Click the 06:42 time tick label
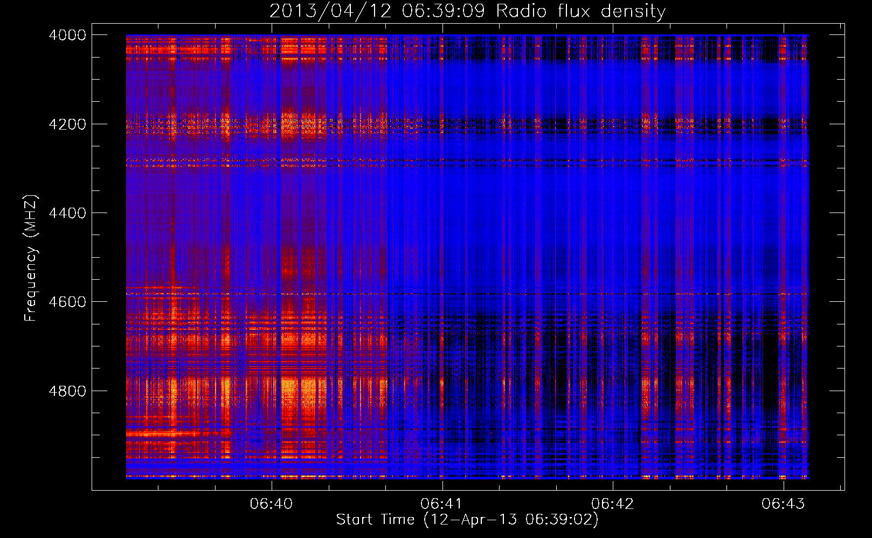Screen dimensions: 872x538 coord(613,504)
